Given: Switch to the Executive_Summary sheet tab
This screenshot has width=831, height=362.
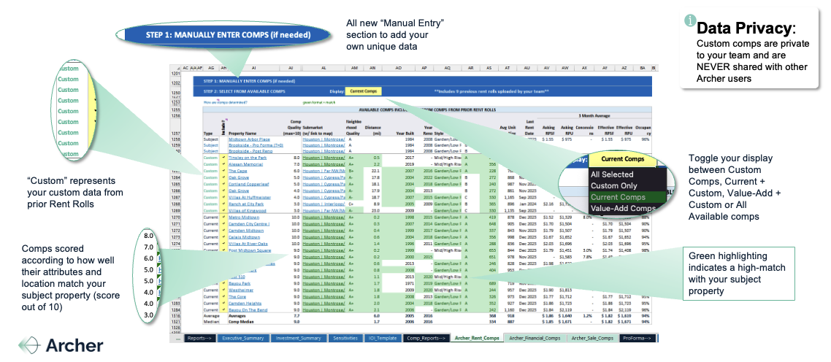Looking at the screenshot, I should tap(242, 338).
